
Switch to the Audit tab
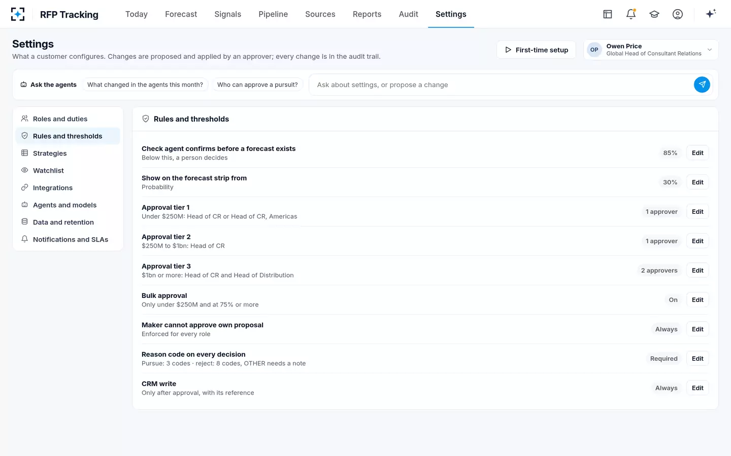(x=409, y=14)
